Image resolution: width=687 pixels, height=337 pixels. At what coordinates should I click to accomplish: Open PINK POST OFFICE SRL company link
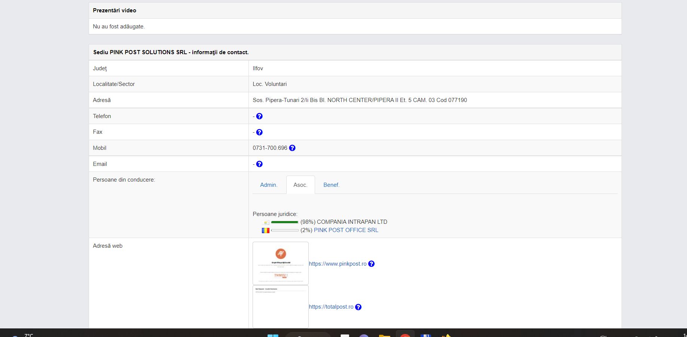pos(346,230)
